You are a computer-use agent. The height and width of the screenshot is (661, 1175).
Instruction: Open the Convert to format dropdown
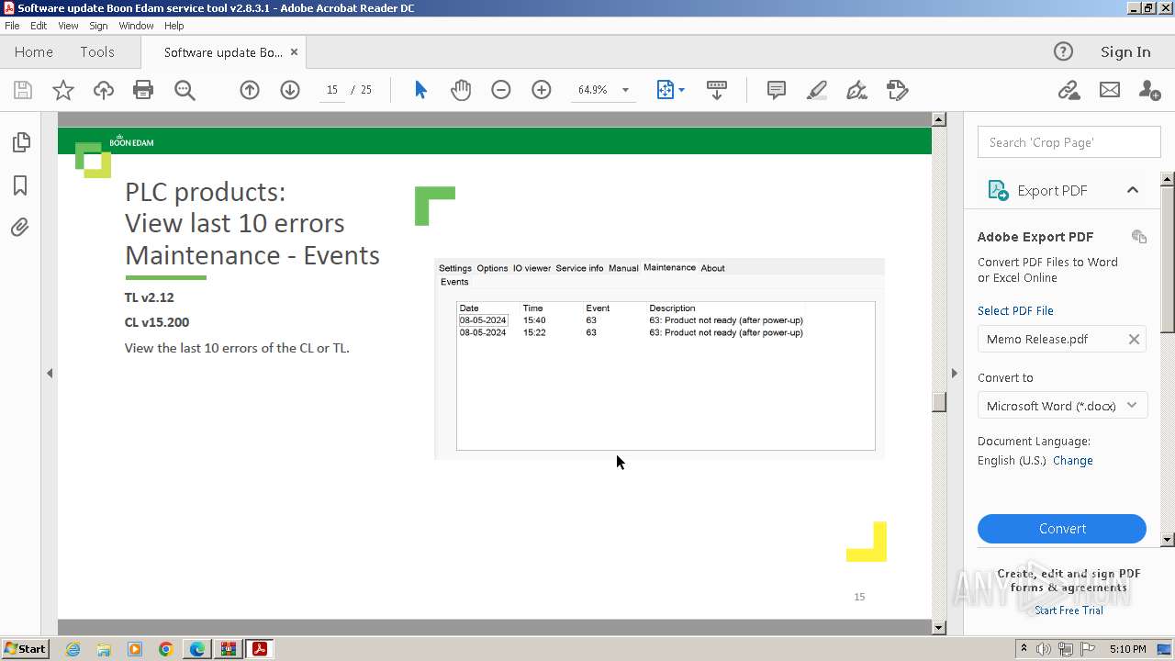coord(1062,406)
